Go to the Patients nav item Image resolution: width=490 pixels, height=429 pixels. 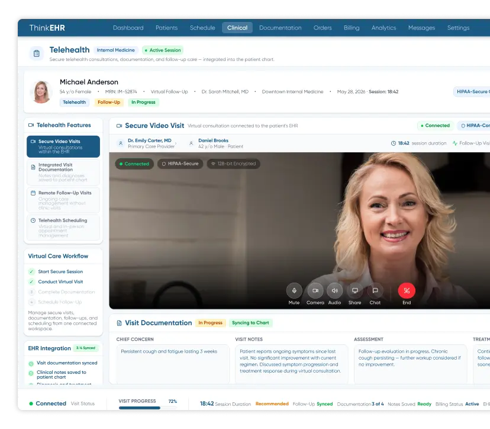166,28
